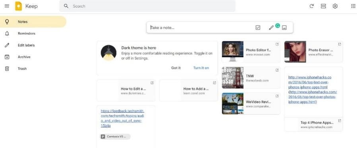Open the main menu hamburger icon
Image resolution: width=357 pixels, height=148 pixels.
point(7,6)
